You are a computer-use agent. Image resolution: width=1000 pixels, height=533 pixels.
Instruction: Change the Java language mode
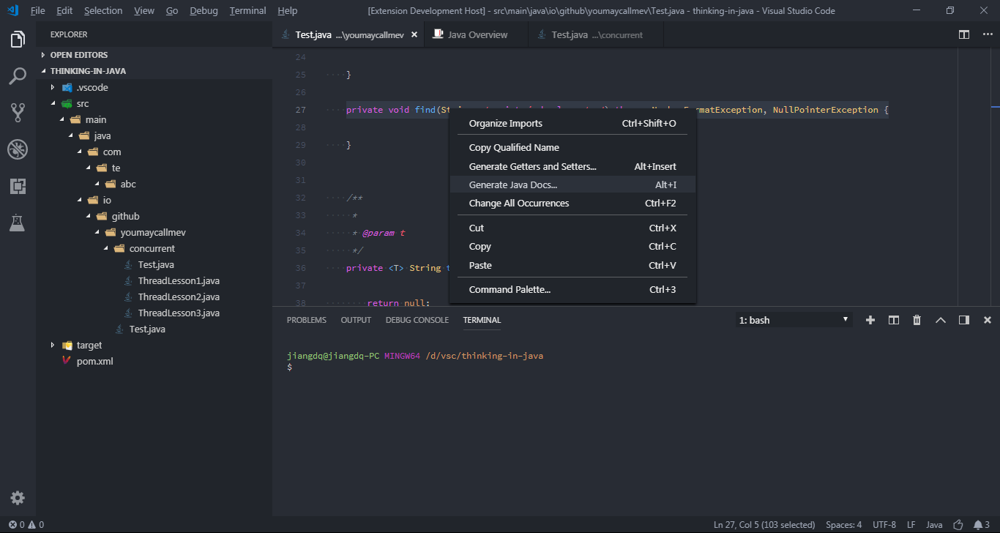click(934, 525)
